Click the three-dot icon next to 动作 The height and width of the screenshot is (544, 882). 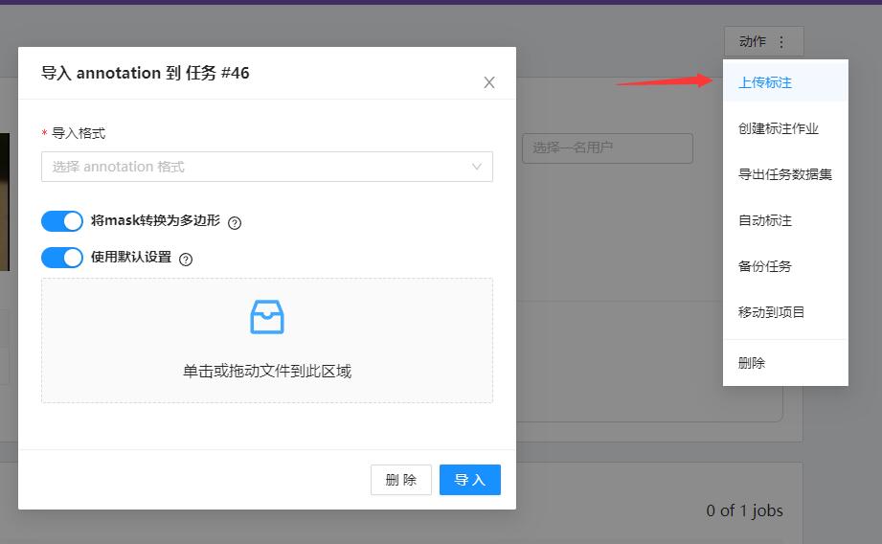pyautogui.click(x=781, y=42)
